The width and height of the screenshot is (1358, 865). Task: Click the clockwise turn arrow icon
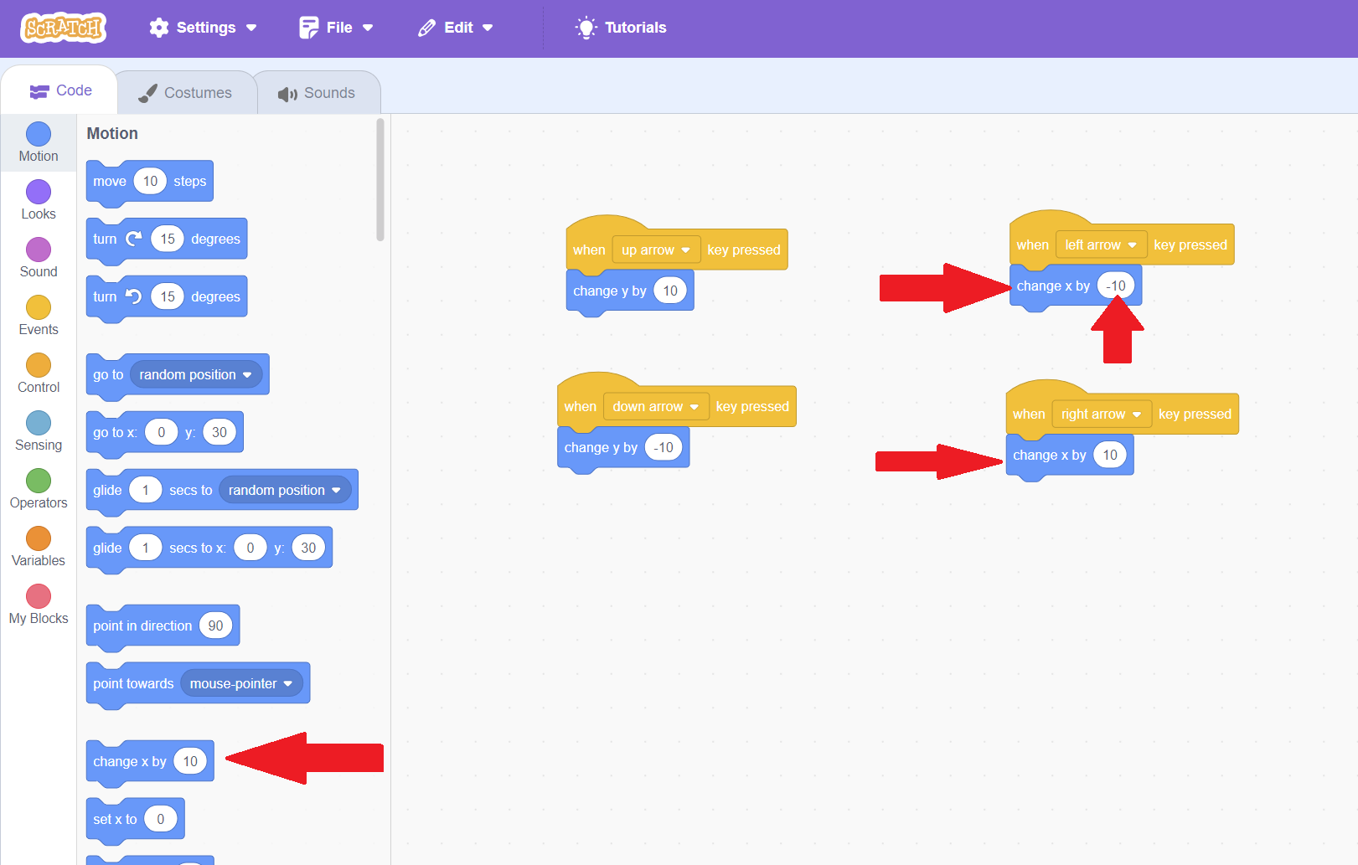point(134,239)
